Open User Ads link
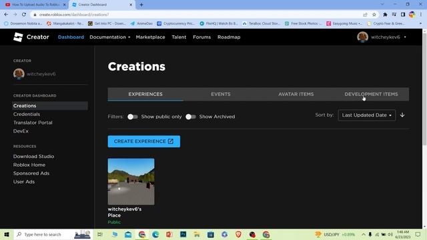The height and width of the screenshot is (240, 427). (24, 181)
